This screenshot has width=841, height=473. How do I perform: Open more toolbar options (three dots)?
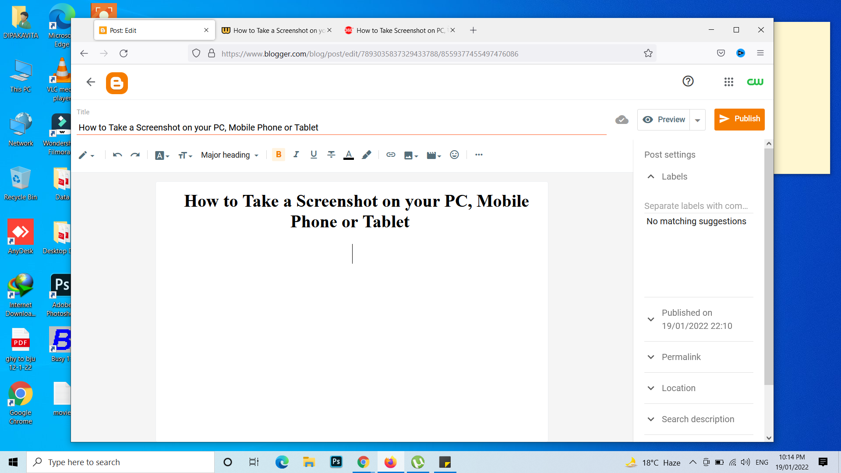click(x=479, y=155)
